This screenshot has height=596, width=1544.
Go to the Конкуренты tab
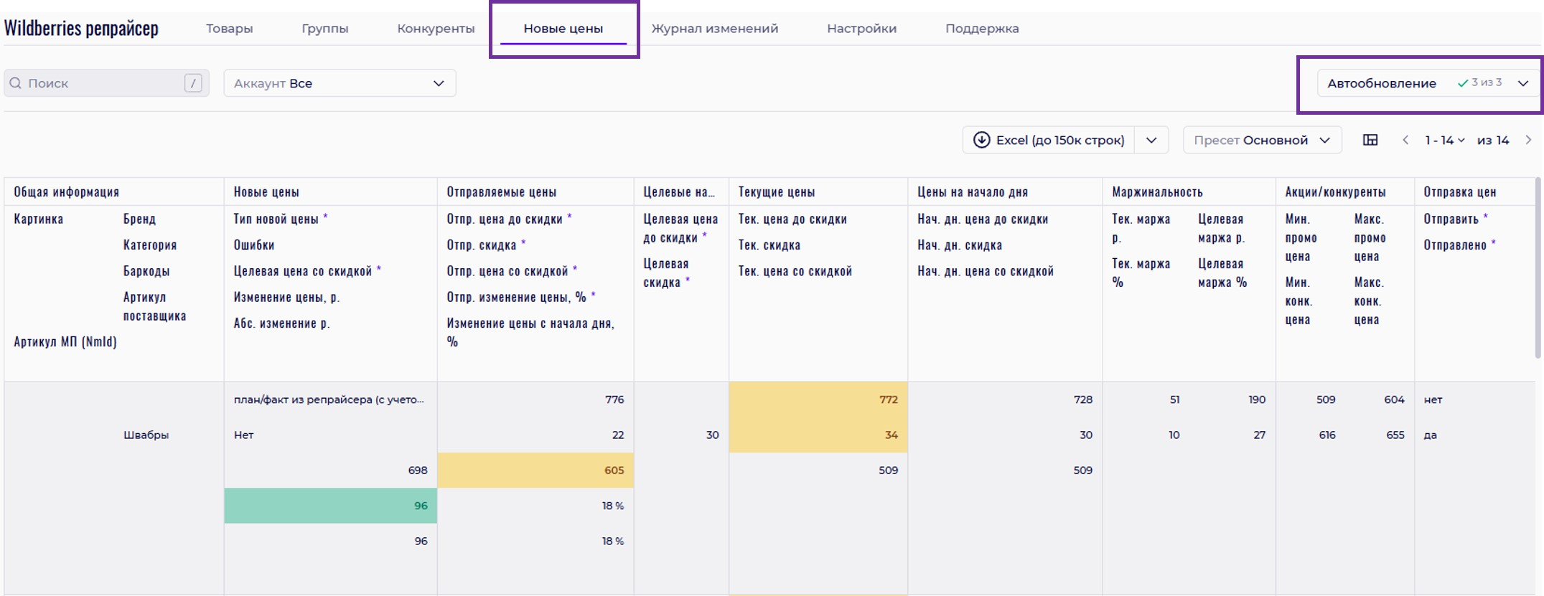coord(436,29)
